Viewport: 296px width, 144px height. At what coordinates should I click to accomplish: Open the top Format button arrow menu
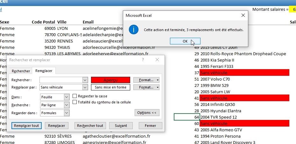(x=158, y=80)
